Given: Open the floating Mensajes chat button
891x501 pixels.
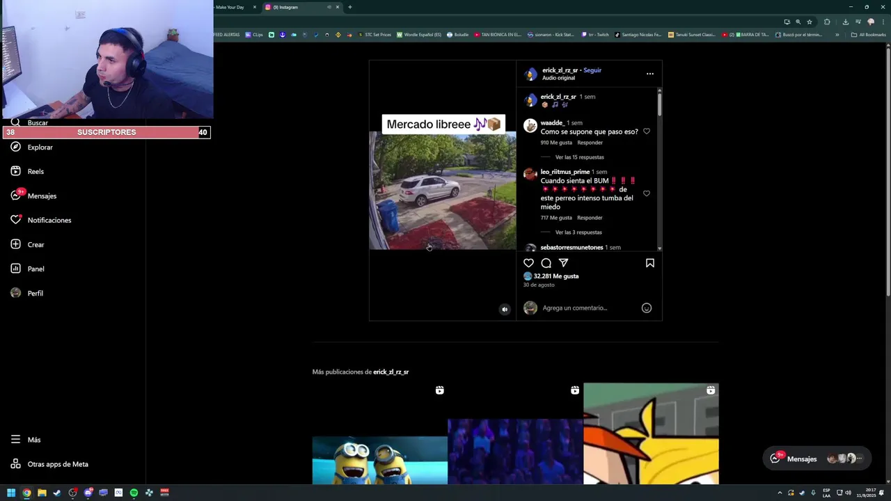Looking at the screenshot, I should (817, 459).
